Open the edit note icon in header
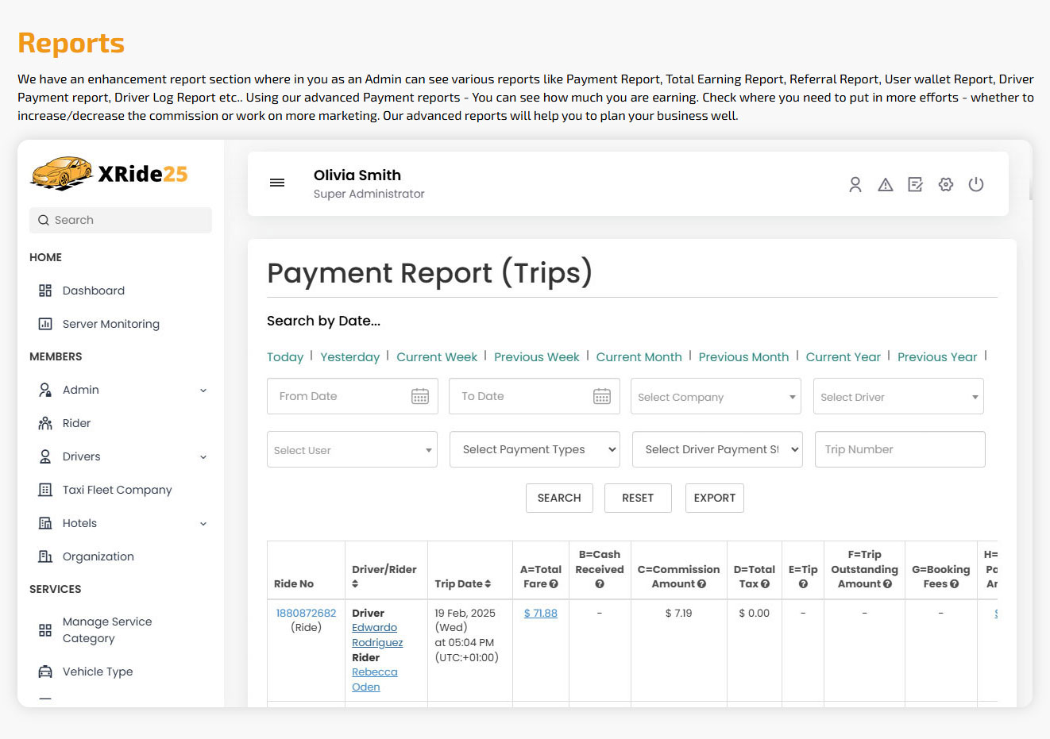1050x739 pixels. point(916,184)
